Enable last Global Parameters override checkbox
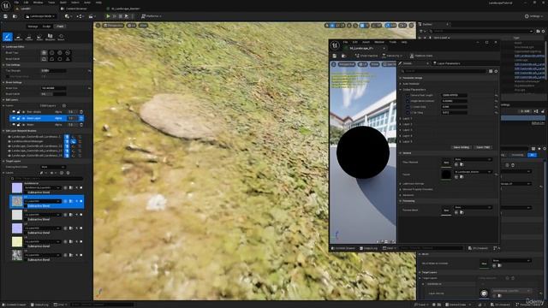Image resolution: width=548 pixels, height=308 pixels. coord(408,112)
